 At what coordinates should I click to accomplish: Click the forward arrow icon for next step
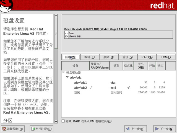pyautogui.click(x=157, y=129)
